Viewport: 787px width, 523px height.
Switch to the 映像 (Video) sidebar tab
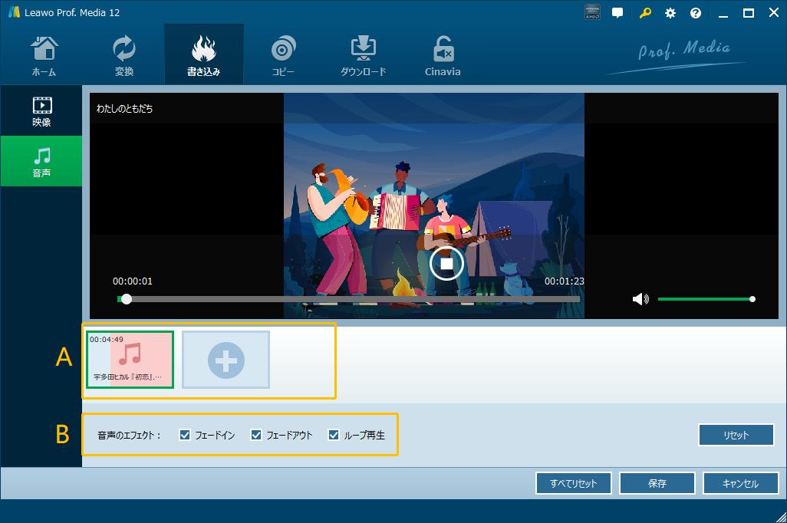tap(41, 111)
